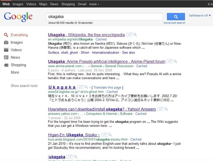
Task: Click +1 button beside Higan-En result
Action: (x=104, y=135)
